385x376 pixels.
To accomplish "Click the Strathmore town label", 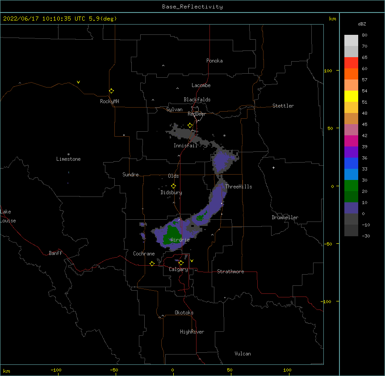I will click(x=230, y=272).
